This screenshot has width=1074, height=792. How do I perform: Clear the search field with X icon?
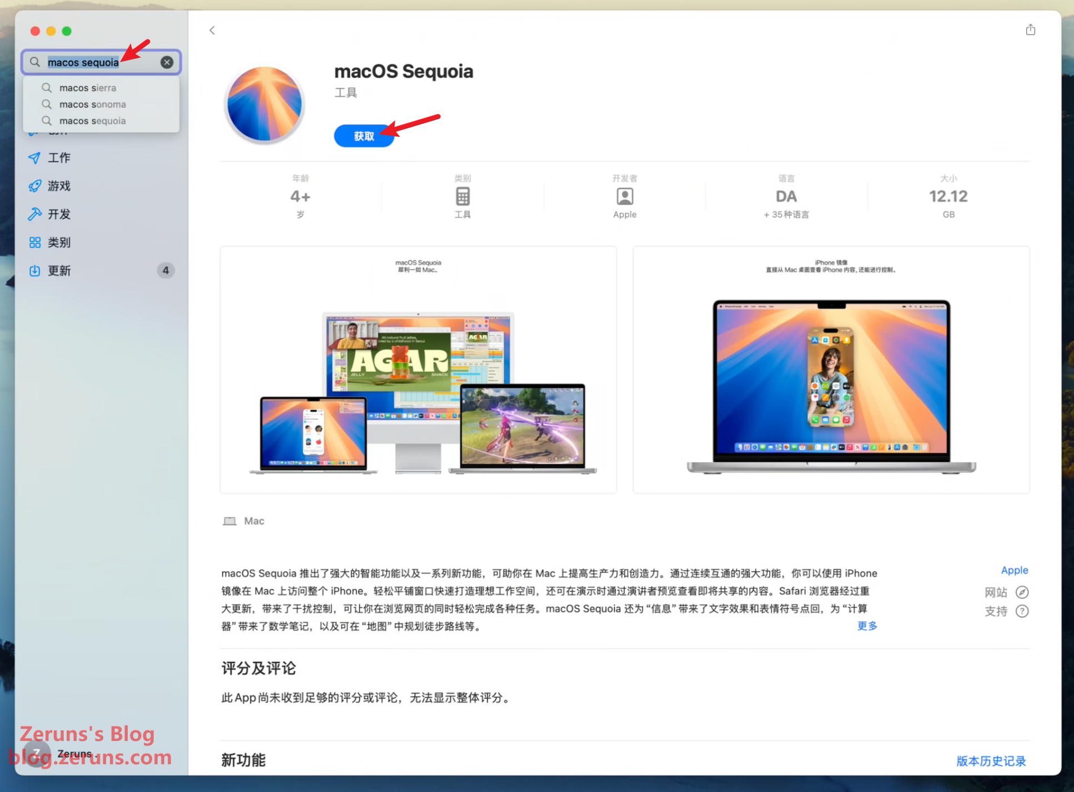point(167,62)
